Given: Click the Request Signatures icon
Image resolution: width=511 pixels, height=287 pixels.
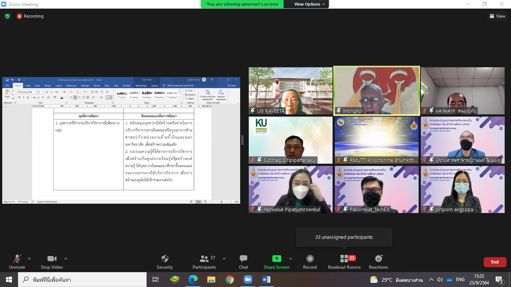Looking at the screenshot, I should pos(221,92).
